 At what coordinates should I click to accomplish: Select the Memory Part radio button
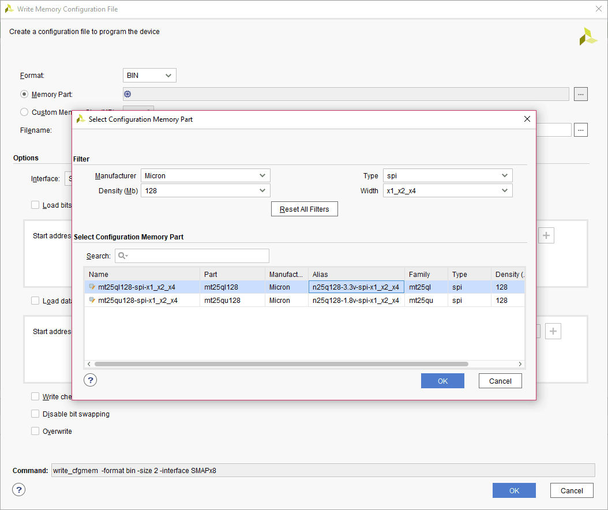[x=24, y=94]
